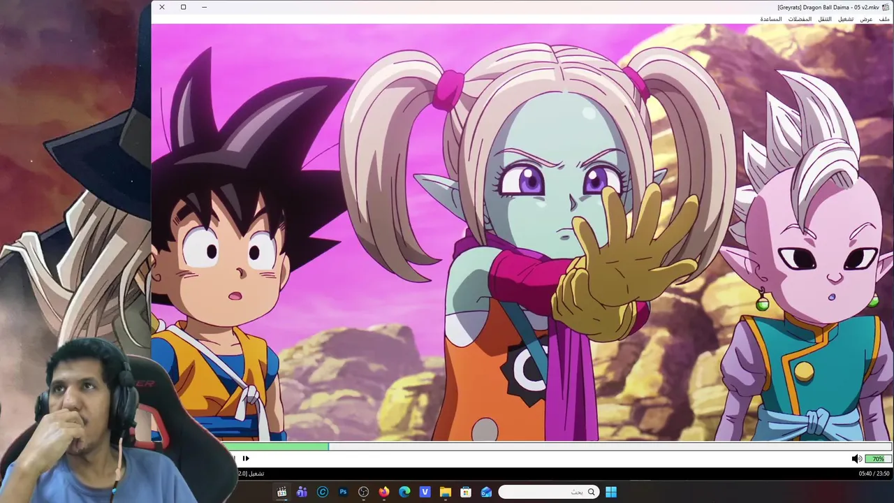Click the Dragon Ball Daima file title
Image resolution: width=894 pixels, height=503 pixels.
tap(828, 7)
